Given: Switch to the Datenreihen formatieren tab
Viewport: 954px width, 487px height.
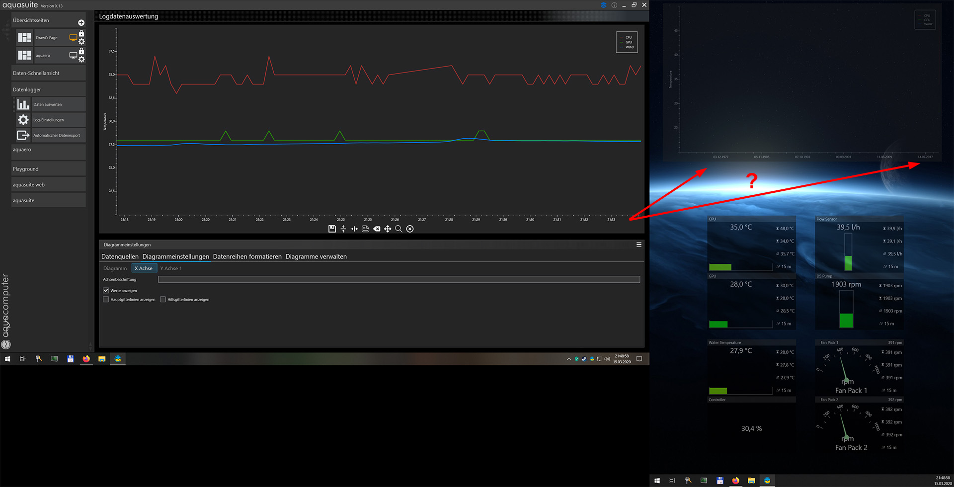Looking at the screenshot, I should [247, 256].
